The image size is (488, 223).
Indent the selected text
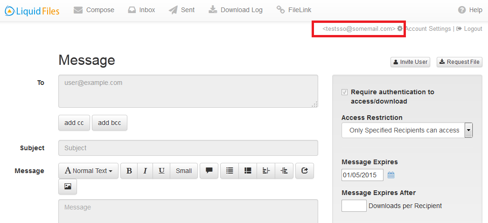pyautogui.click(x=284, y=171)
